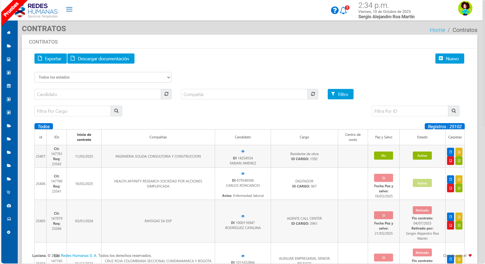The height and width of the screenshot is (264, 485).
Task: Click search icon beside Filtra Por Cargo
Action: [x=116, y=111]
